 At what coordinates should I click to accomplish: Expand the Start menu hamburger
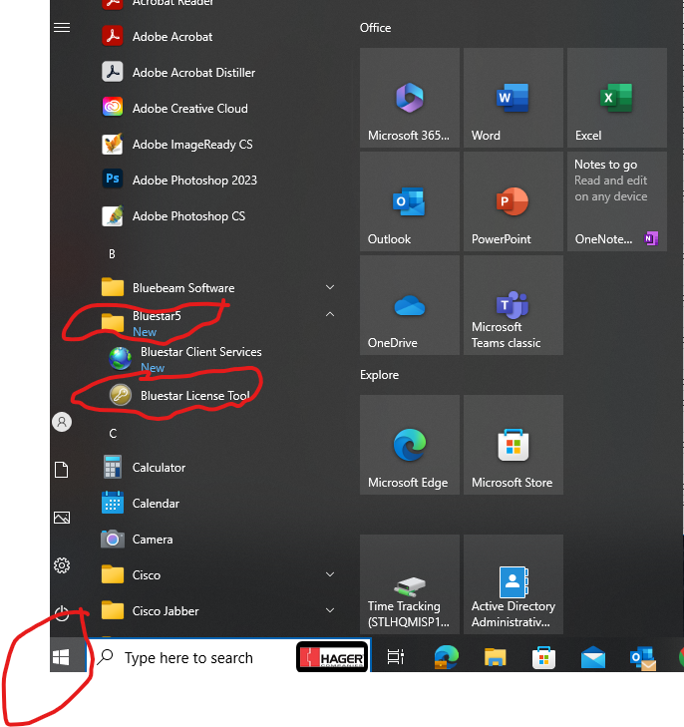coord(62,28)
